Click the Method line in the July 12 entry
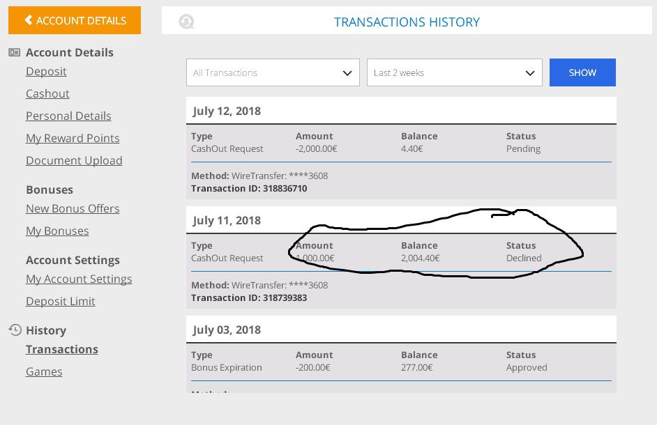Image resolution: width=657 pixels, height=425 pixels. point(259,176)
